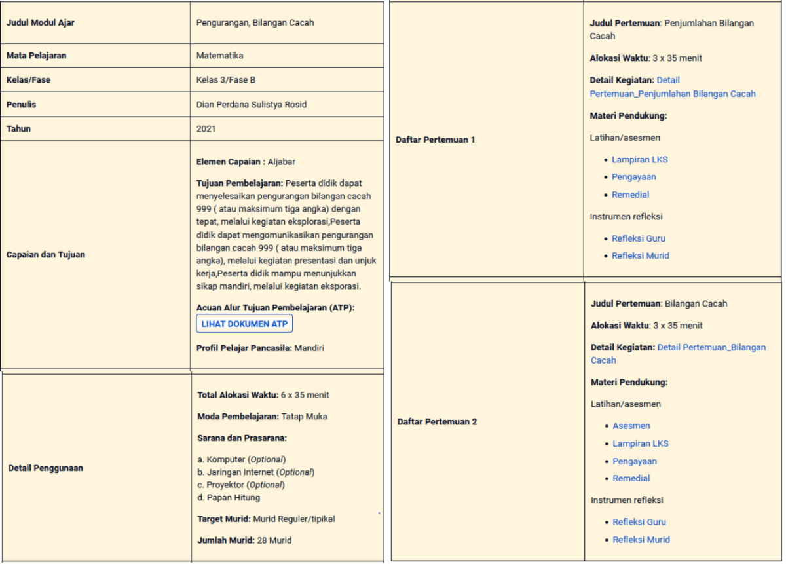This screenshot has height=564, width=786.
Task: Select the Matematika subject cell
Action: 219,56
